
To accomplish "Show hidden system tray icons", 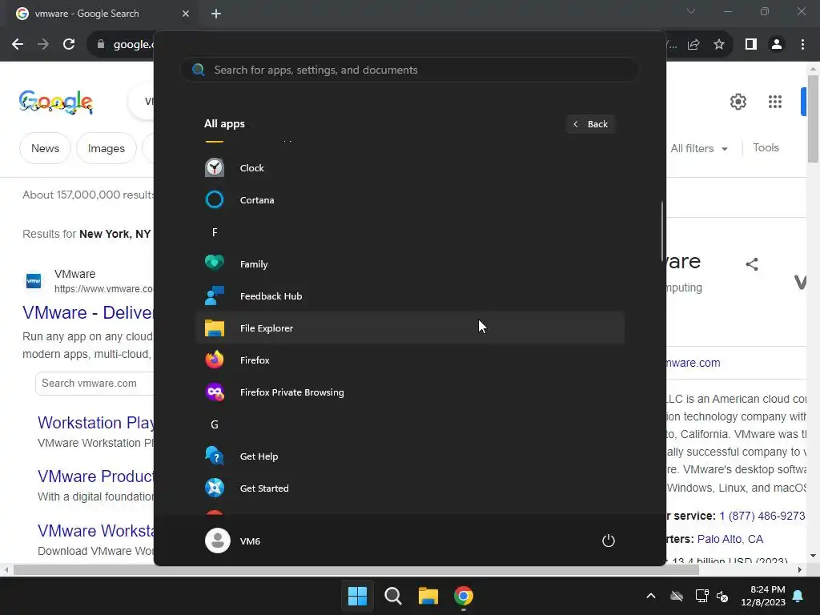I will pyautogui.click(x=650, y=596).
